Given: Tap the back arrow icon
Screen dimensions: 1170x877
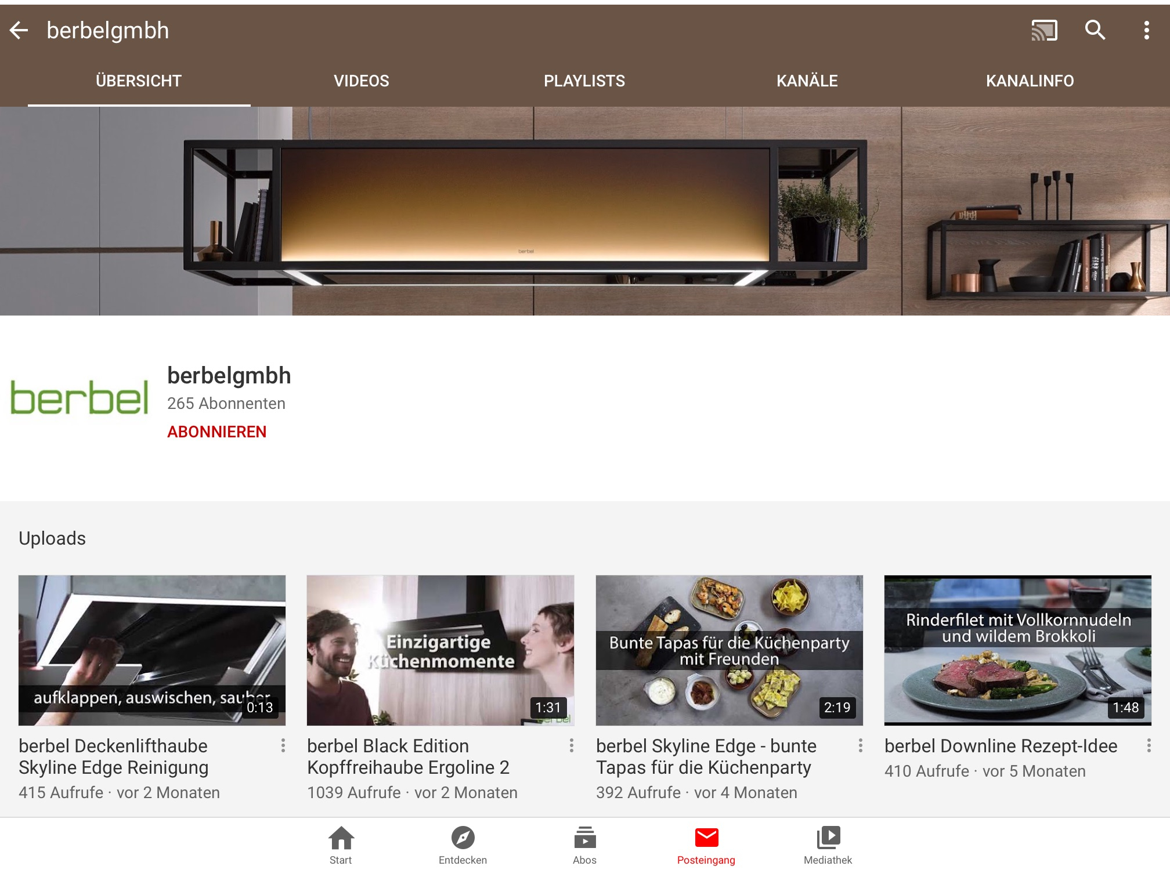Looking at the screenshot, I should [x=19, y=30].
